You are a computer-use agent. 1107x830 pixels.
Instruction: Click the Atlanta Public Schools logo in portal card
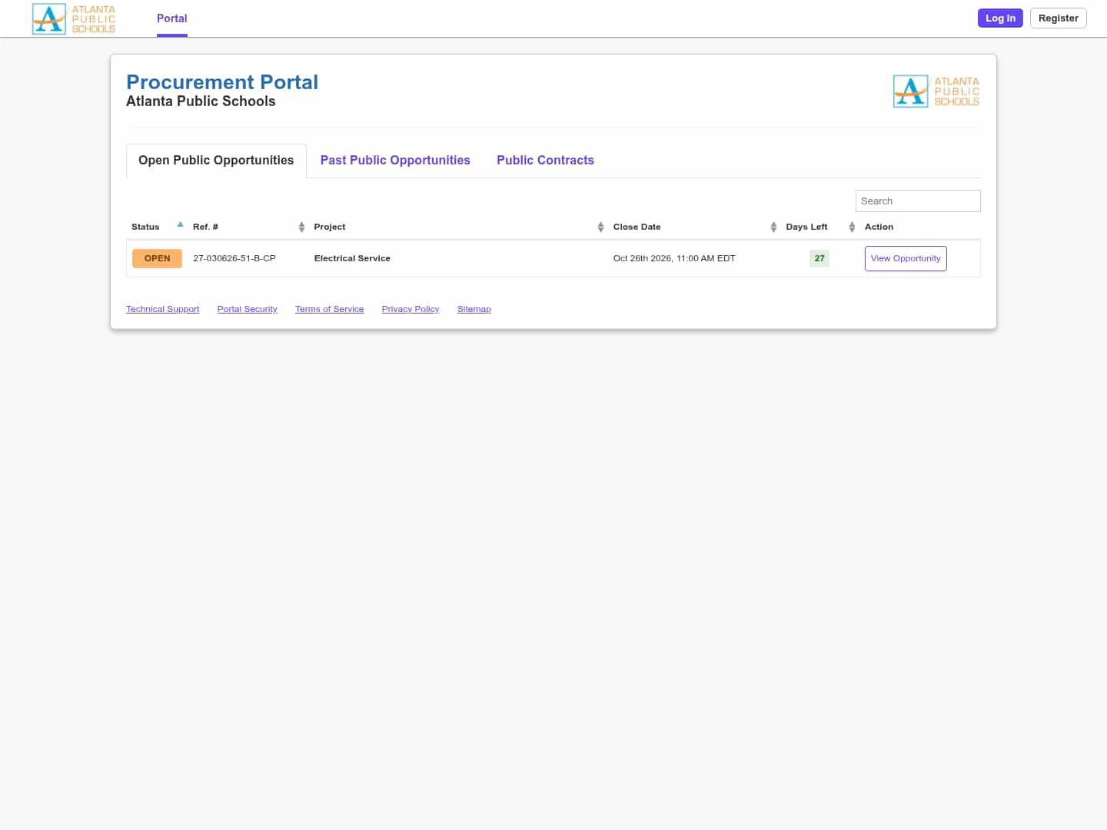(936, 91)
